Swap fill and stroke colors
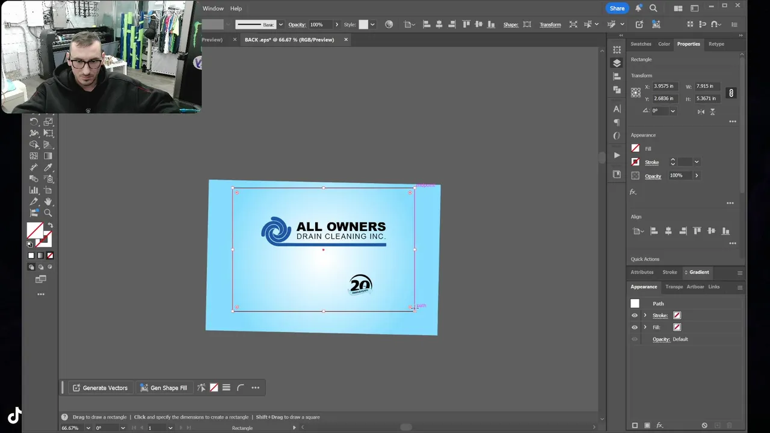 [50, 226]
